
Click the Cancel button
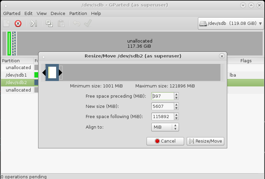pyautogui.click(x=165, y=141)
